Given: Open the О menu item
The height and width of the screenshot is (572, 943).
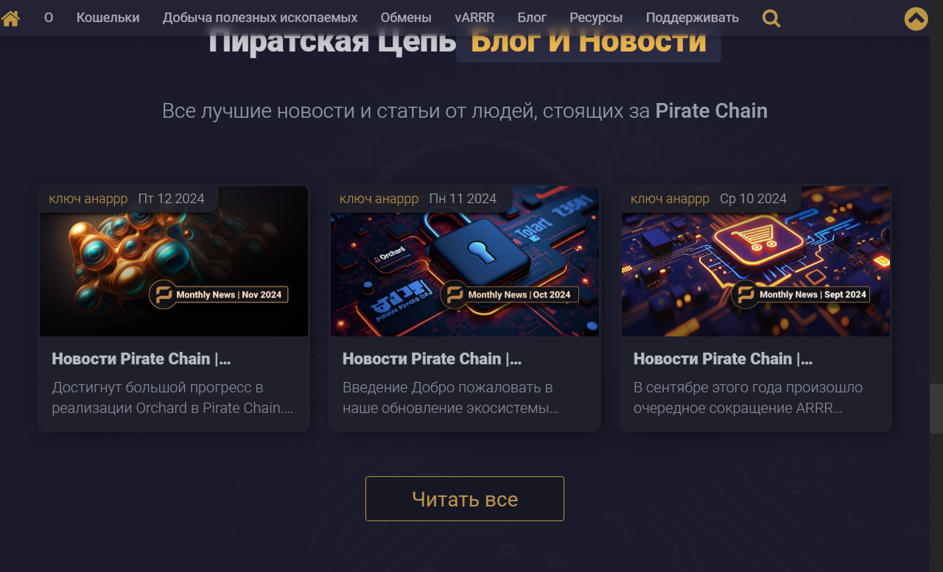Looking at the screenshot, I should pyautogui.click(x=49, y=18).
